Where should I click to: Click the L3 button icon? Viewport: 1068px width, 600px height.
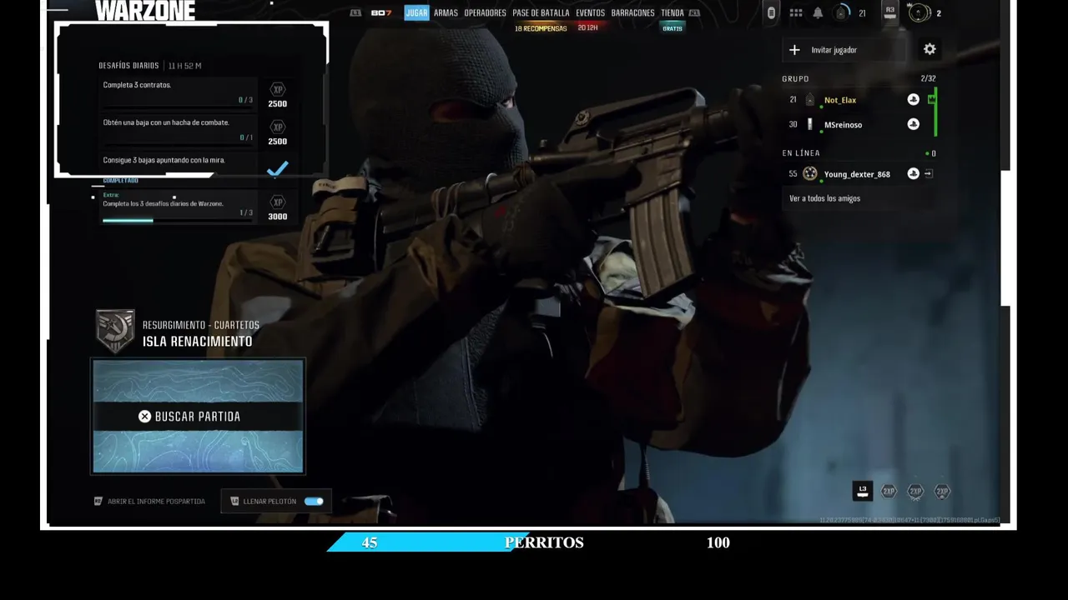tap(863, 491)
